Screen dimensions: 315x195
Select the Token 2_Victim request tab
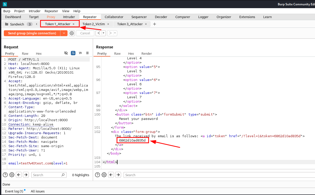(x=94, y=24)
